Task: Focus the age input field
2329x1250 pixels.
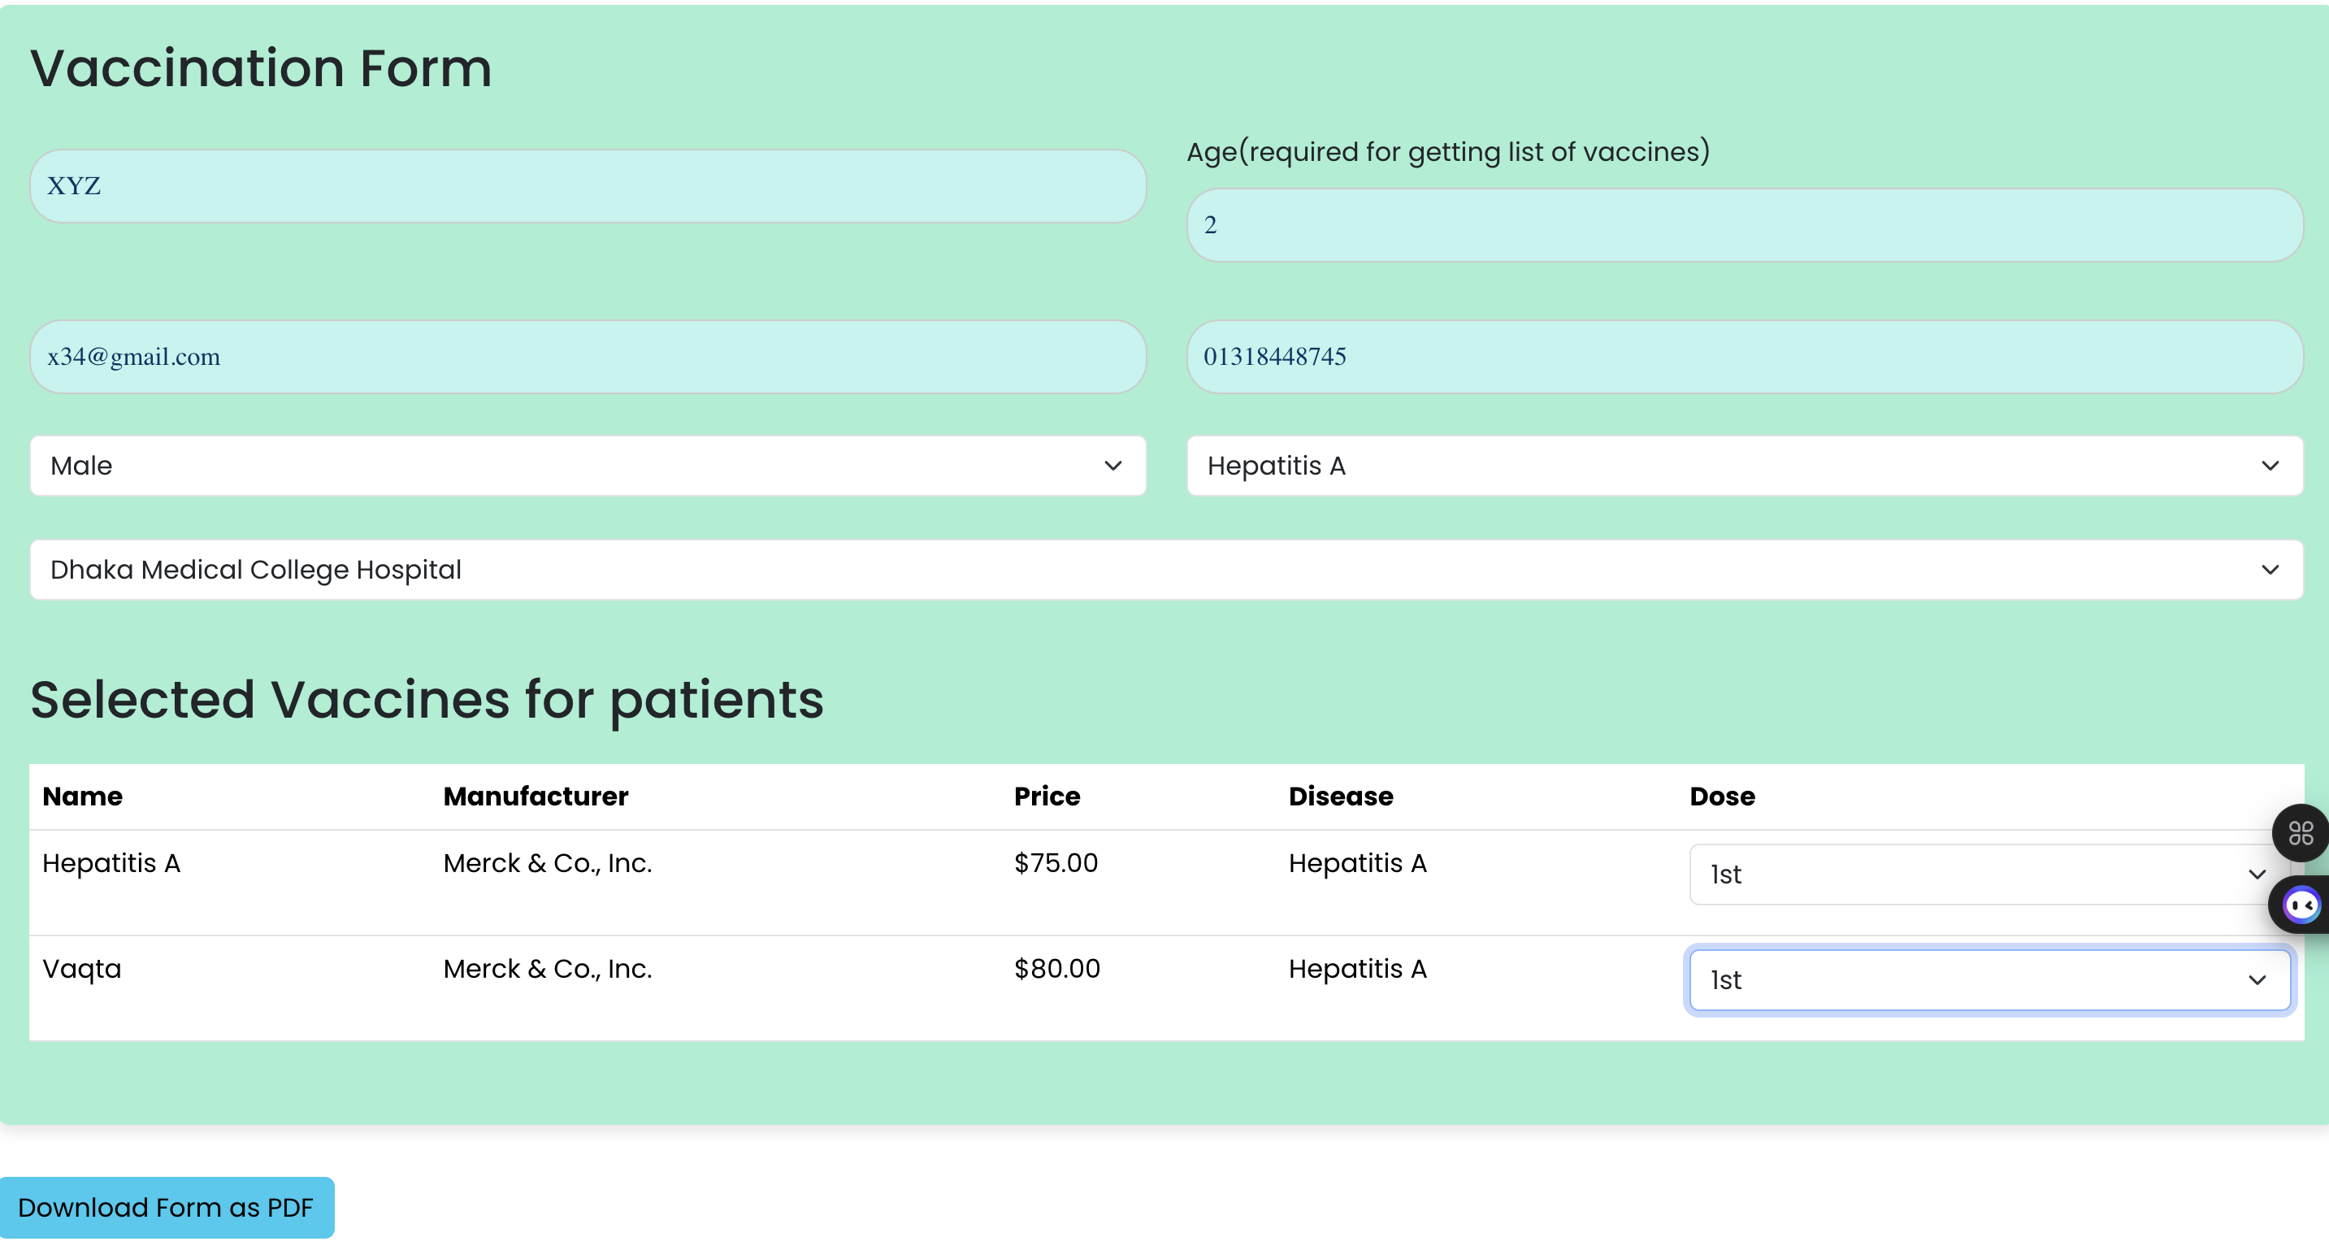Action: (x=1744, y=225)
